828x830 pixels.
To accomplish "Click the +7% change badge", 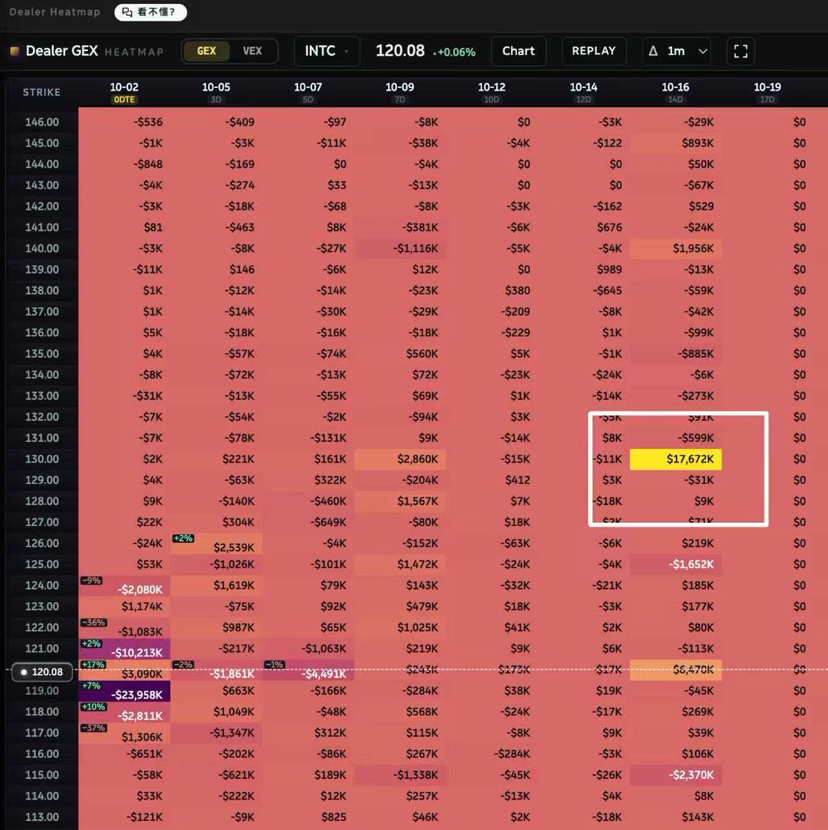I will 91,685.
